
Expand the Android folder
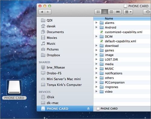[96, 27]
